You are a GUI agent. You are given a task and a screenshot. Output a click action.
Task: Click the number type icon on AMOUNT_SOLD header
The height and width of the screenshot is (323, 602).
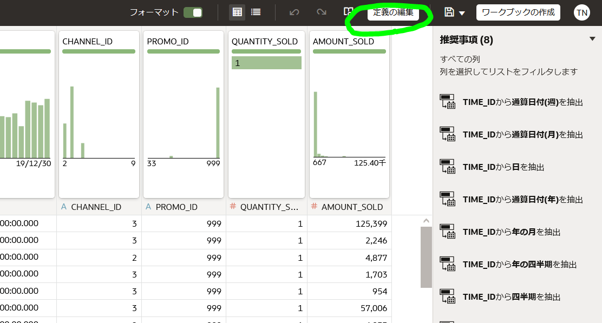pos(314,206)
